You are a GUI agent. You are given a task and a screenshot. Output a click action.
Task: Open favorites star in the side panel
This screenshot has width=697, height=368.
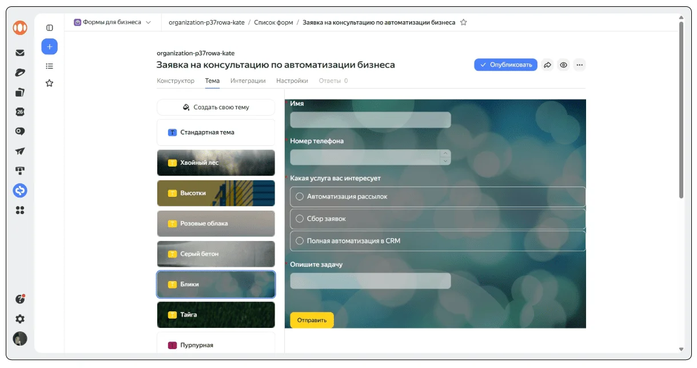50,83
